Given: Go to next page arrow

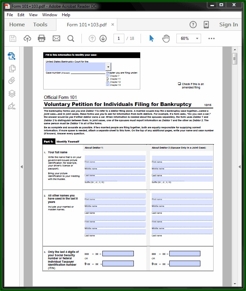Looking at the screenshot, I should click(103, 38).
